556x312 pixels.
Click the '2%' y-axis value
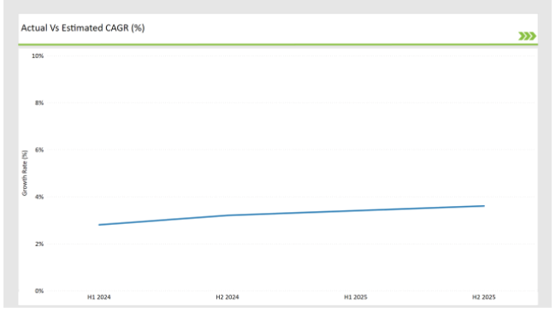[x=39, y=244]
